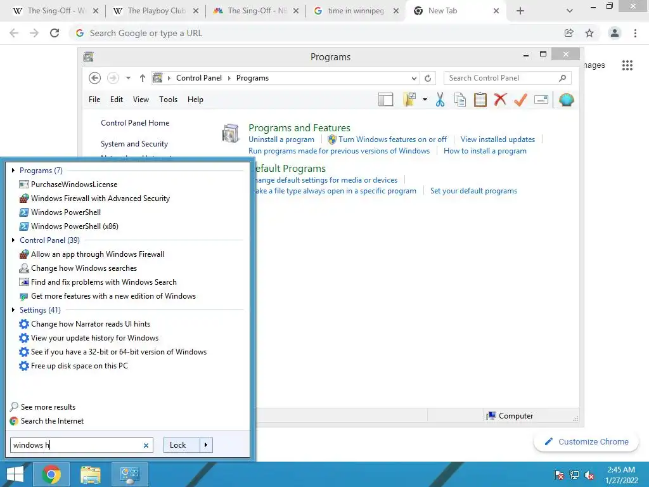Click the Search Control Panel magnifier icon
The height and width of the screenshot is (487, 649).
[562, 78]
